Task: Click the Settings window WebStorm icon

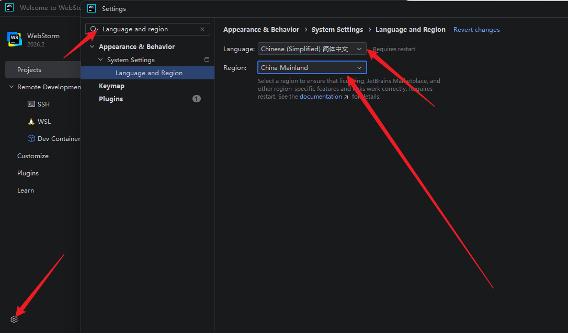Action: (92, 8)
